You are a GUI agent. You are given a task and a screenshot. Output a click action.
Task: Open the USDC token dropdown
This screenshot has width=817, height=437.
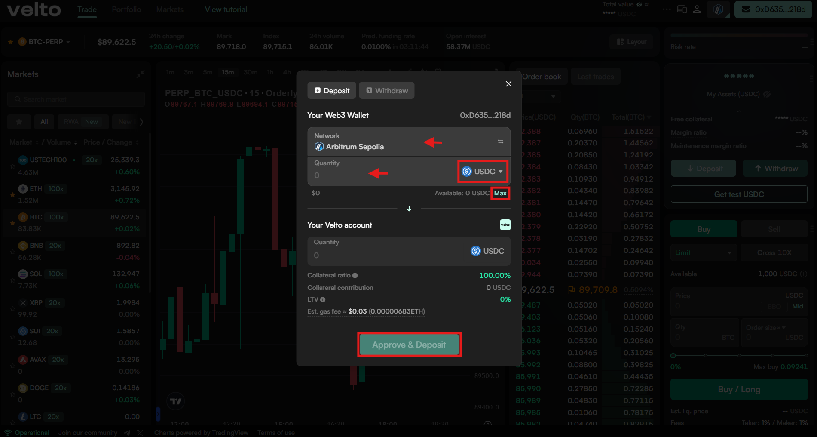(x=483, y=171)
